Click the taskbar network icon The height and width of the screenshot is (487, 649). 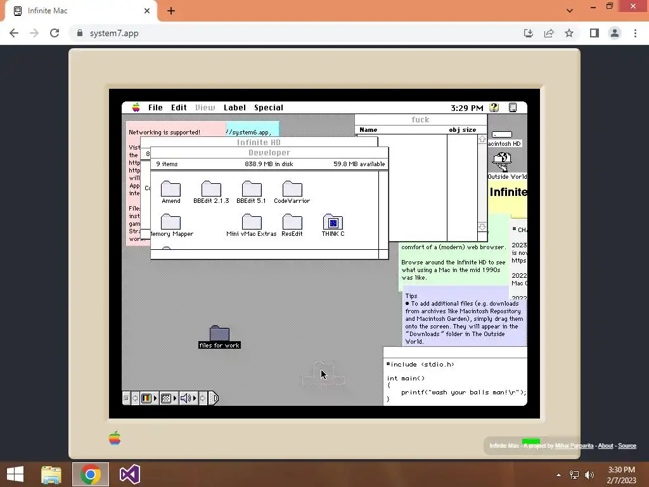click(574, 475)
